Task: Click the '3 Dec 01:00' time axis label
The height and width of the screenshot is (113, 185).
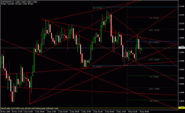Action: coord(98,112)
